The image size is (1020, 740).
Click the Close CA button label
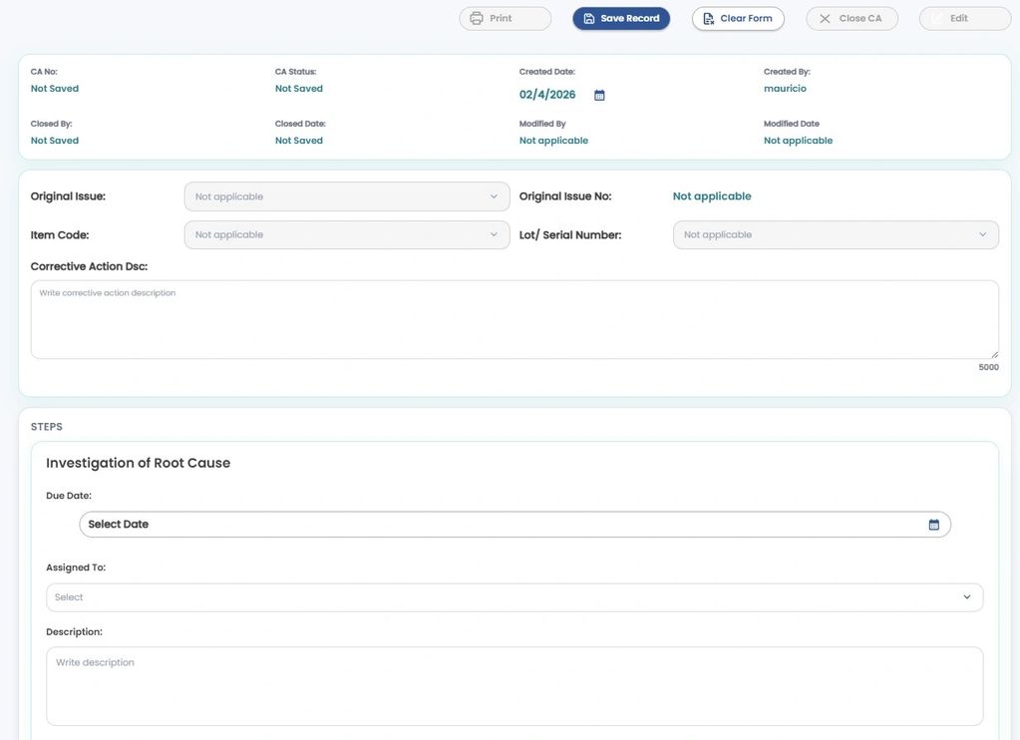[x=859, y=19]
